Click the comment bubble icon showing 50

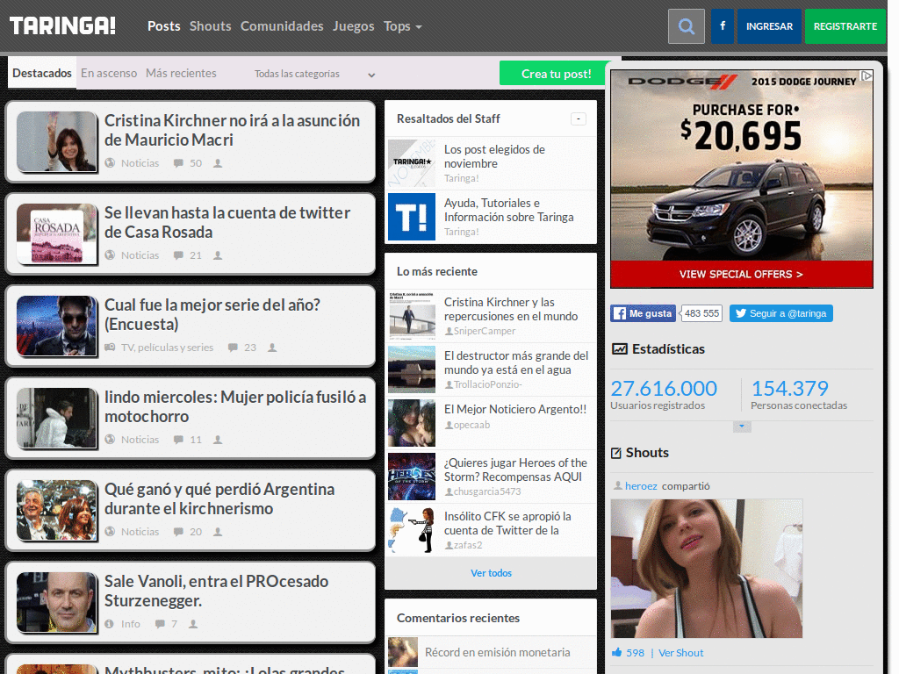(x=178, y=163)
